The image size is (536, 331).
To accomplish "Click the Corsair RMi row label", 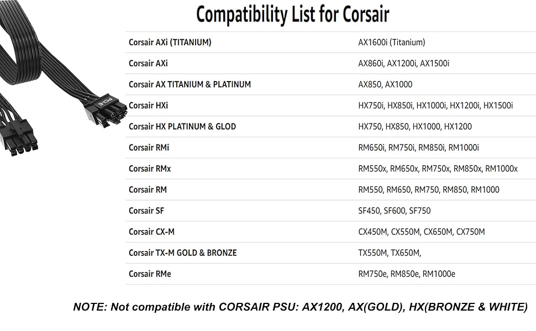I will pyautogui.click(x=149, y=148).
